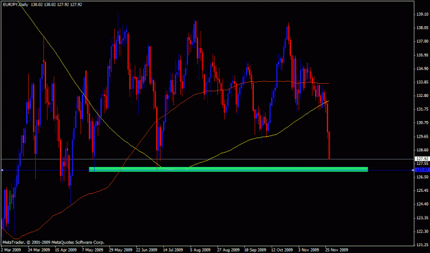Click the 132.80 price axis label
This screenshot has width=430, height=253.
tap(422, 96)
